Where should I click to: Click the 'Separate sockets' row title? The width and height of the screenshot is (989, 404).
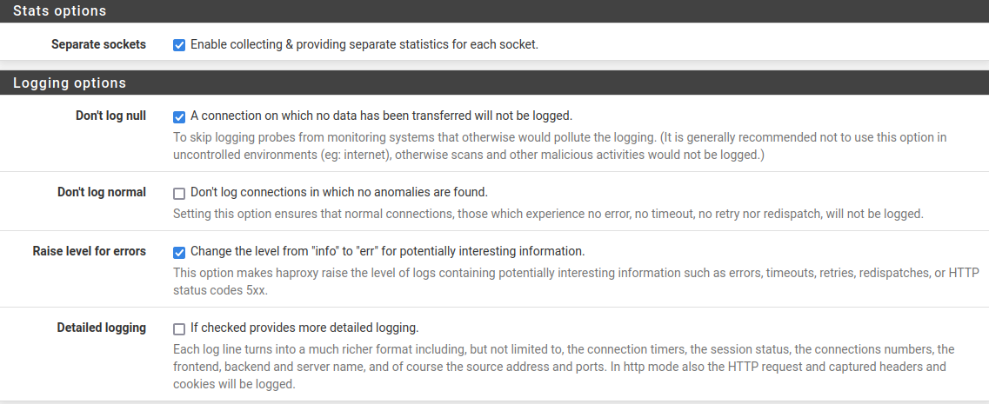(x=98, y=44)
